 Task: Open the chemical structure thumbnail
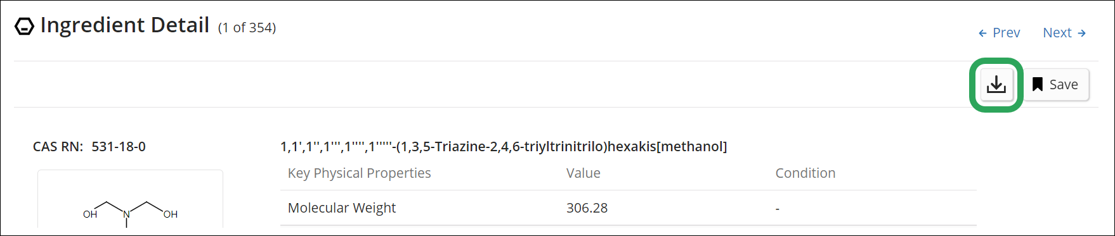130,199
